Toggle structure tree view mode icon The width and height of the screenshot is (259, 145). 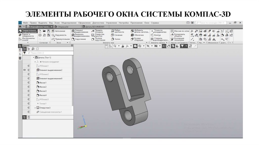pos(25,49)
